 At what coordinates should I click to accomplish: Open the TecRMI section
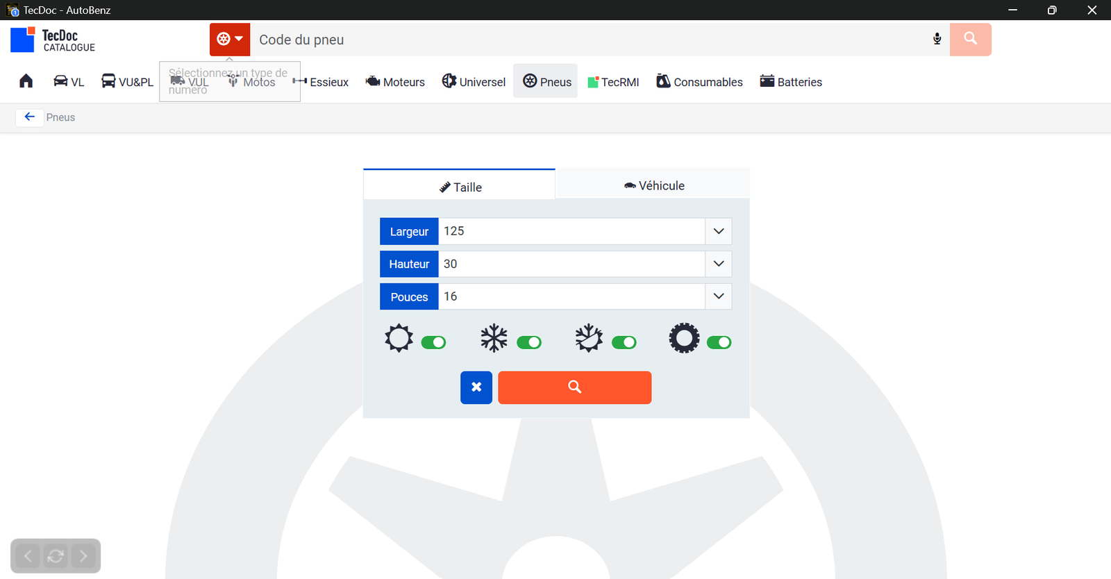pyautogui.click(x=613, y=82)
